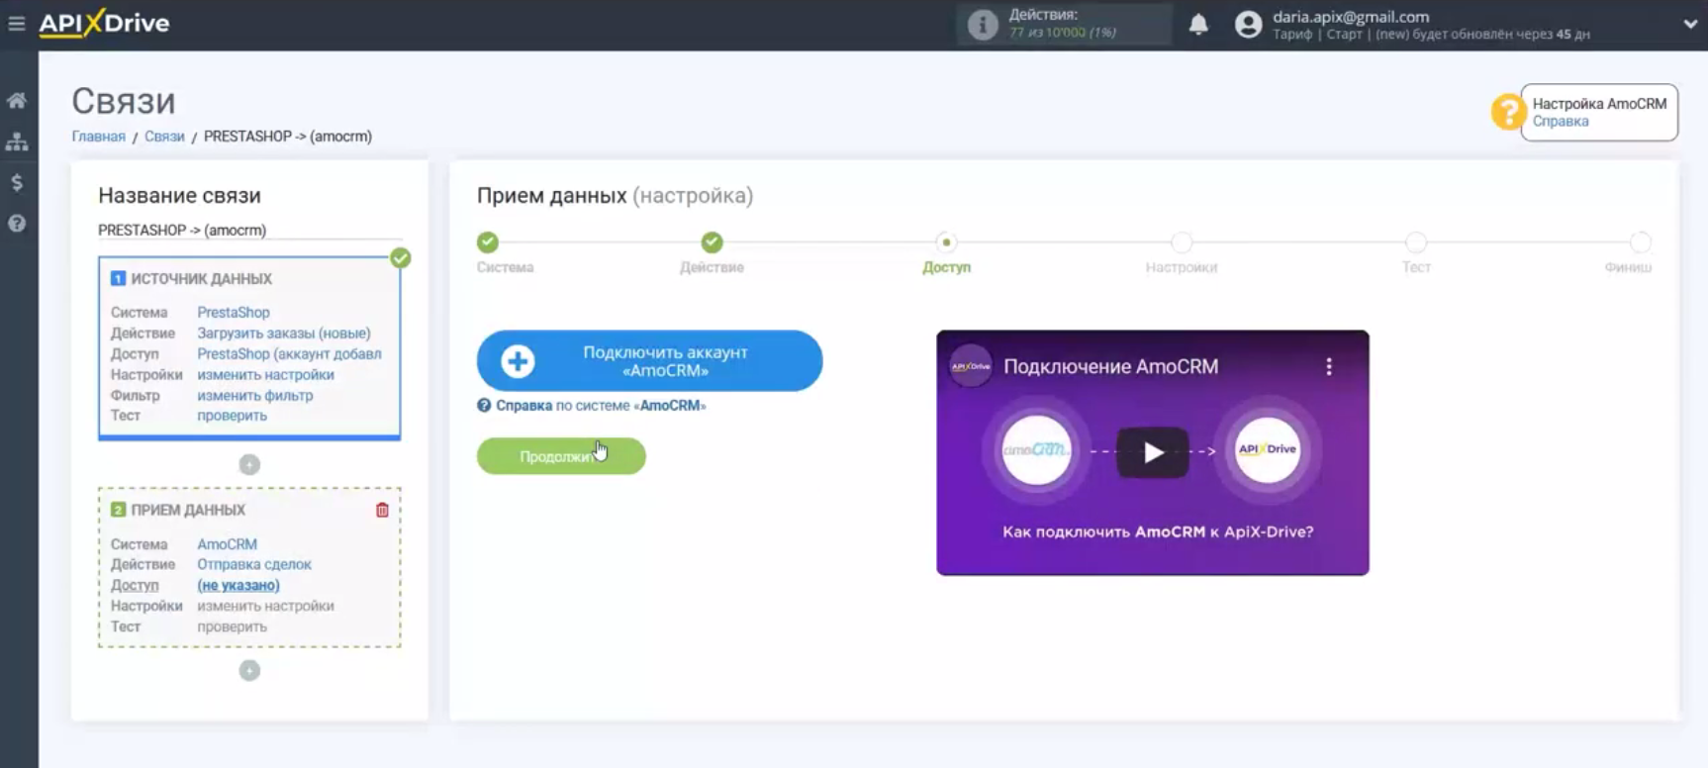Go to Тест step marker

(x=1416, y=241)
